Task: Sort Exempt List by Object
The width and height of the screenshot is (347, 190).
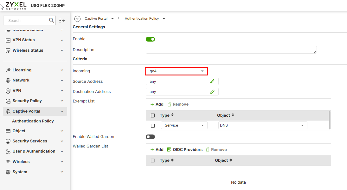Action: point(233,115)
